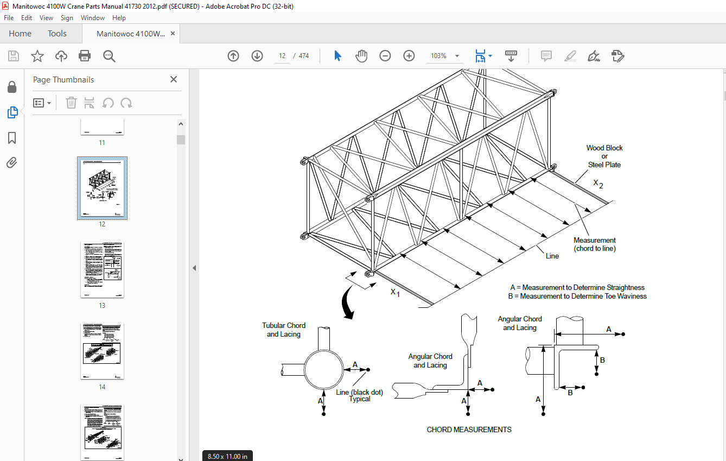Screen dimensions: 726x461
Task: Open the File menu
Action: coord(9,18)
